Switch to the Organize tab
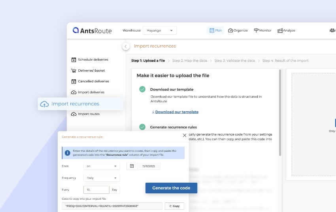This screenshot has height=212, width=336. coord(238,31)
